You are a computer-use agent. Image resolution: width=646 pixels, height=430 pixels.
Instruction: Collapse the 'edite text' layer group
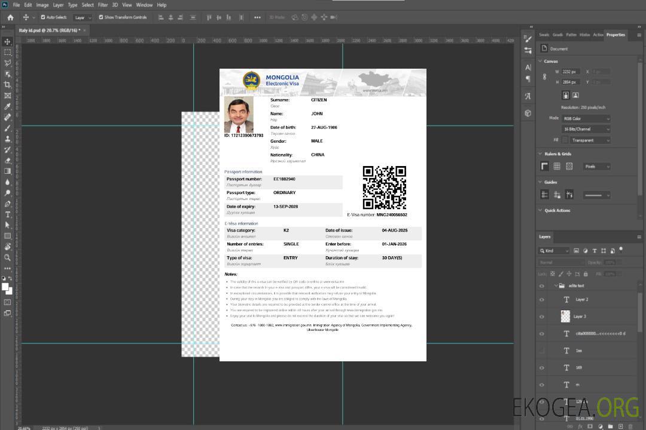[556, 285]
